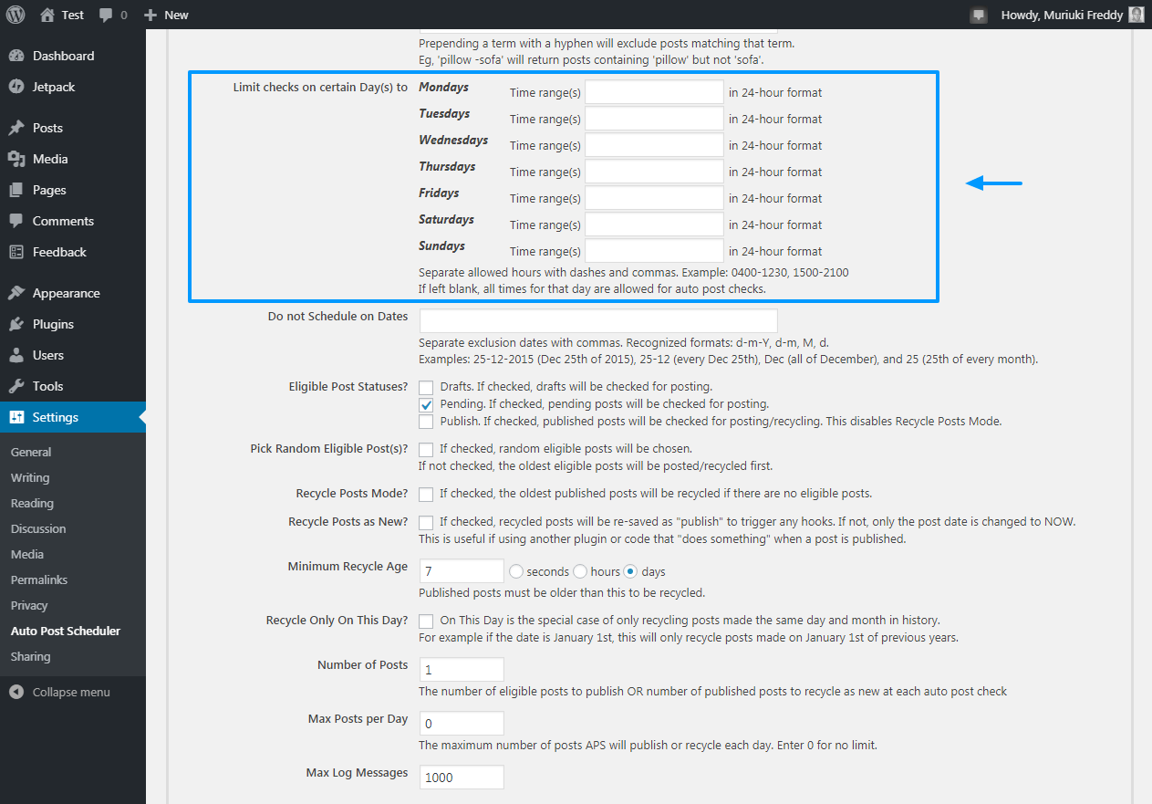
Task: Click the Minimum Recycle Age field
Action: point(462,571)
